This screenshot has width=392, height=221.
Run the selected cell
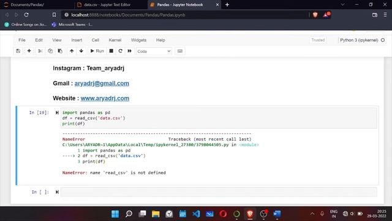(97, 51)
